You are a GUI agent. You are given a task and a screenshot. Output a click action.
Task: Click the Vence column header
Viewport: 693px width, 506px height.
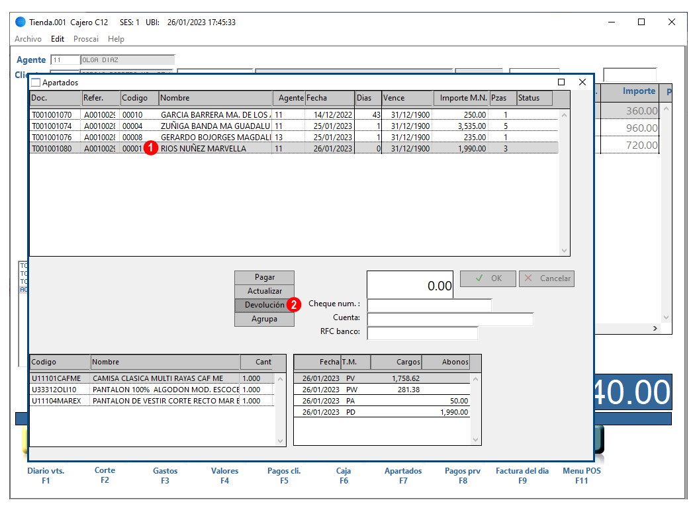407,98
